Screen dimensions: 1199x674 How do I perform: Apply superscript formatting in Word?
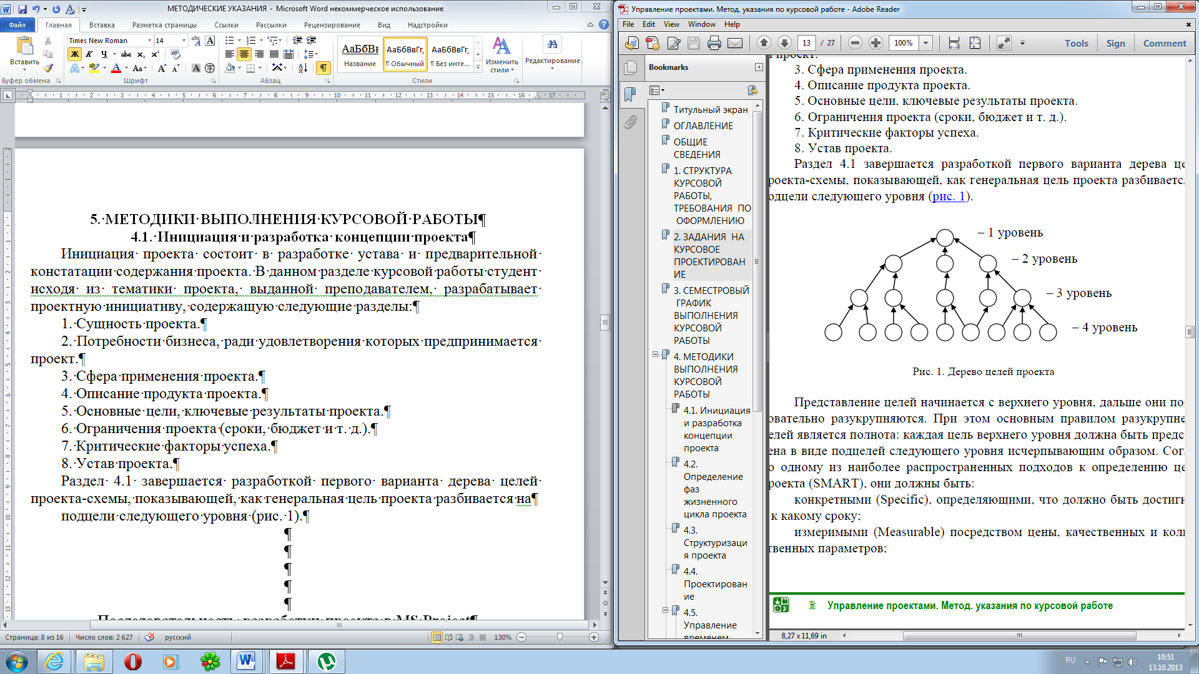[x=155, y=54]
